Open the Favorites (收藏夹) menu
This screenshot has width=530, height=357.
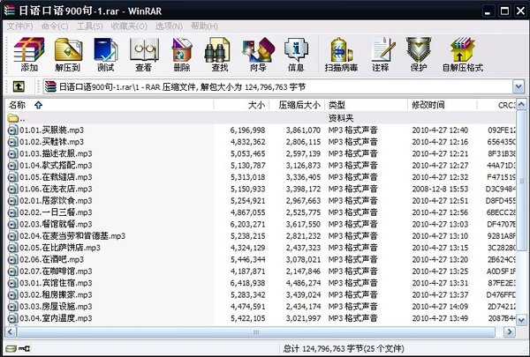129,26
